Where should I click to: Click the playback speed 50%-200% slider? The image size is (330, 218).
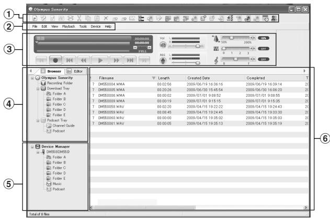pyautogui.click(x=236, y=38)
